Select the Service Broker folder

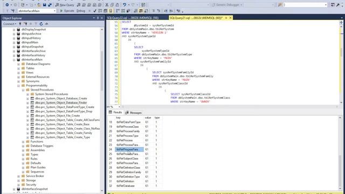point(35,176)
